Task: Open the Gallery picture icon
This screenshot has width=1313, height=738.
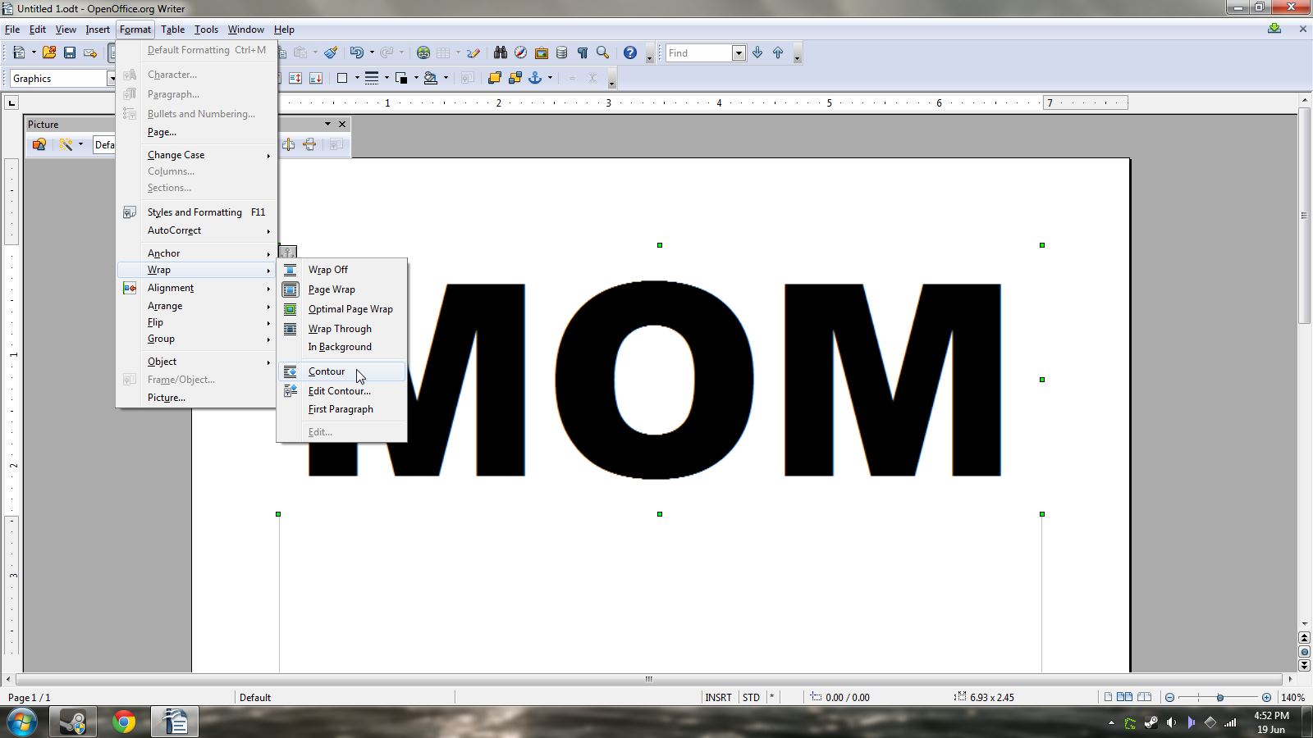Action: pos(542,52)
